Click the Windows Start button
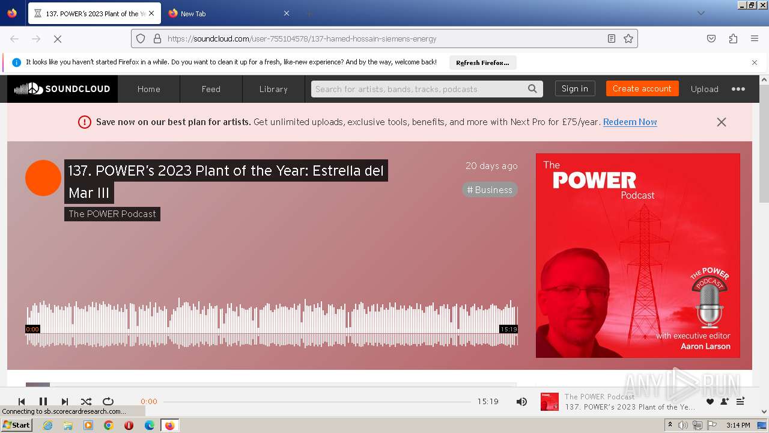Screen dimensions: 769x433 (x=17, y=425)
